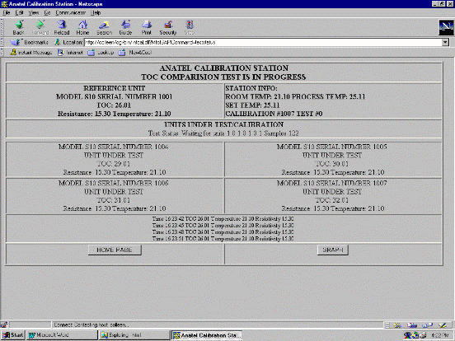Image resolution: width=455 pixels, height=341 pixels.
Task: Go back with the Back toolbar icon
Action: [x=19, y=27]
